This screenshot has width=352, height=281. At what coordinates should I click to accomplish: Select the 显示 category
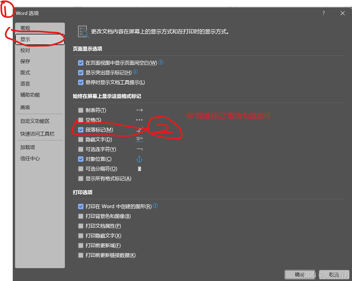[40, 39]
